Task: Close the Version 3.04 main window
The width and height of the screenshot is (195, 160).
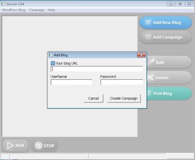Action: click(x=189, y=4)
